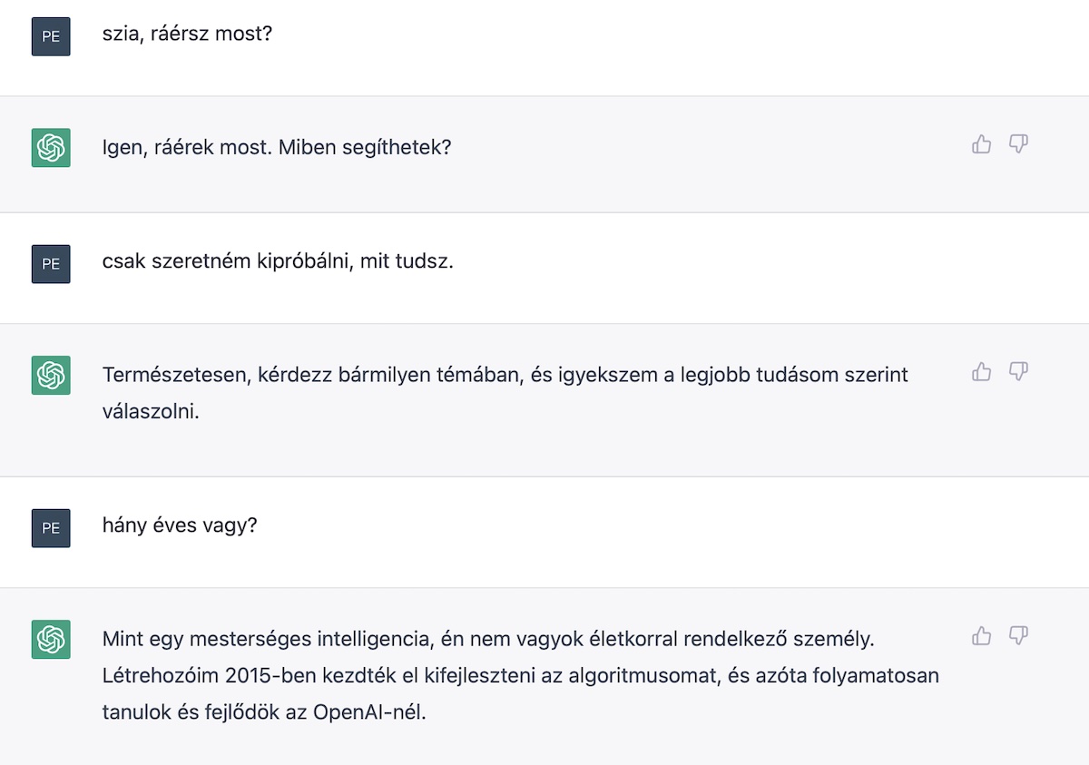
Task: Click the PE avatar beside "hány éves vagy?"
Action: pyautogui.click(x=51, y=527)
